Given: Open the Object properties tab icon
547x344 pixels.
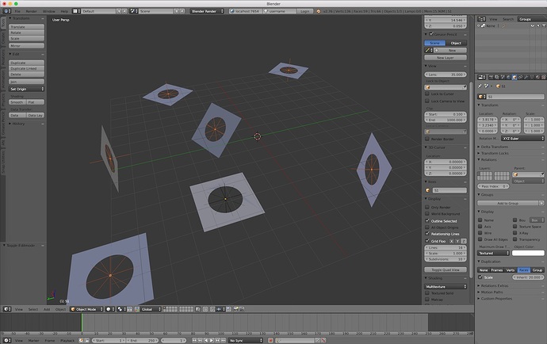Looking at the screenshot, I should pyautogui.click(x=514, y=77).
